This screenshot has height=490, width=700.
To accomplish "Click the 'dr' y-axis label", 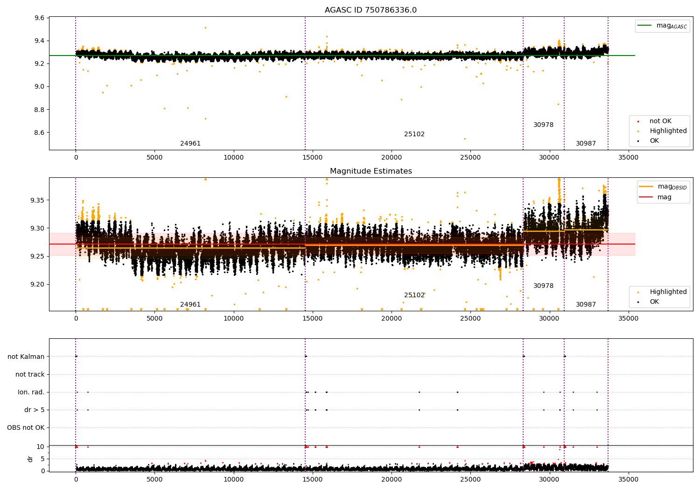I will pyautogui.click(x=30, y=459).
